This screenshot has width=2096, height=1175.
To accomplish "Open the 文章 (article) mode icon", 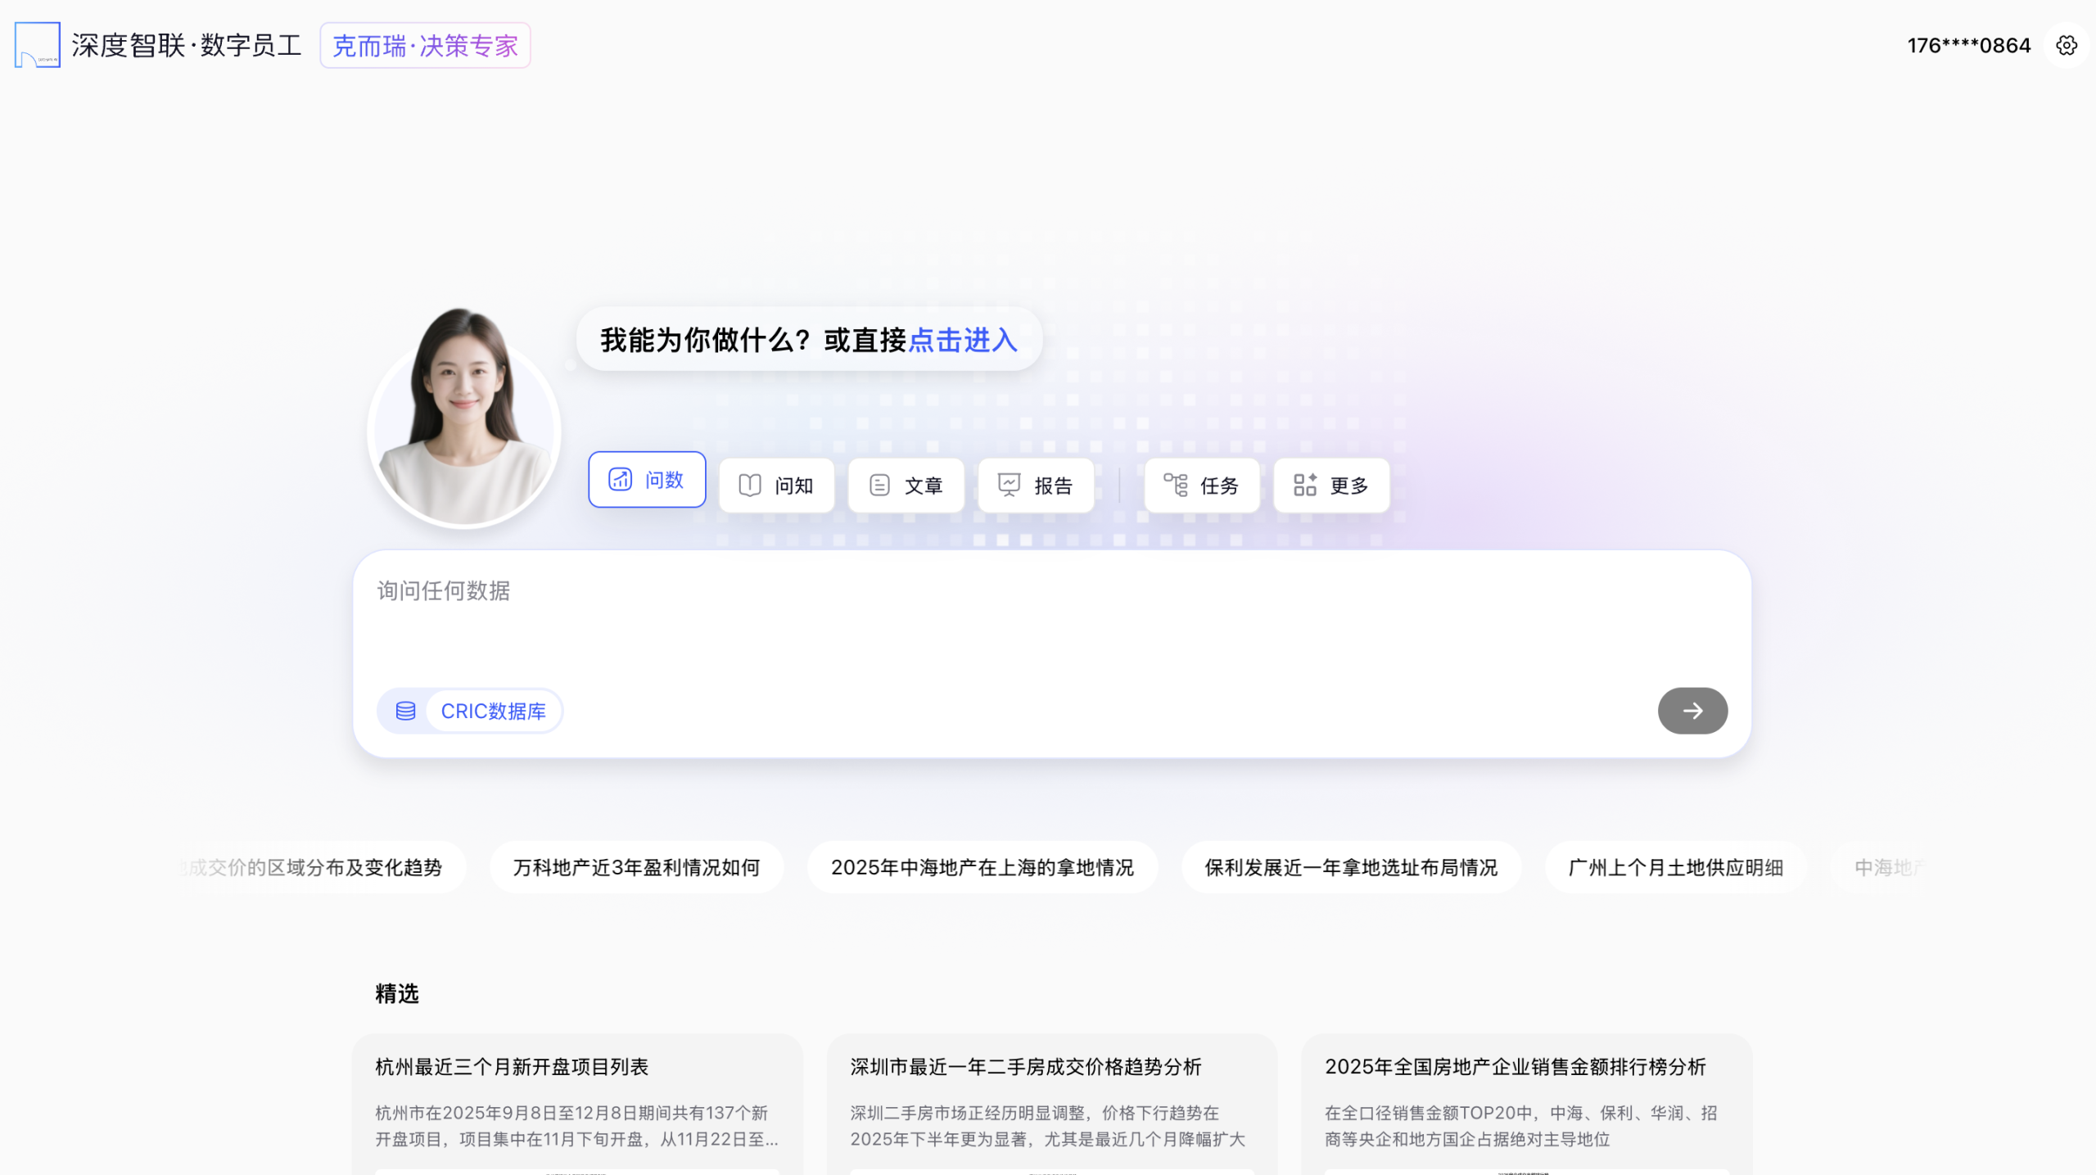I will [x=880, y=485].
